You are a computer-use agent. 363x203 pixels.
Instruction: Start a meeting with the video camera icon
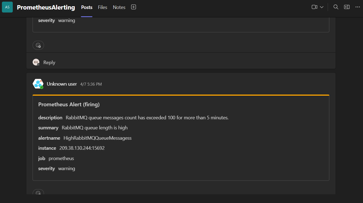(x=314, y=7)
